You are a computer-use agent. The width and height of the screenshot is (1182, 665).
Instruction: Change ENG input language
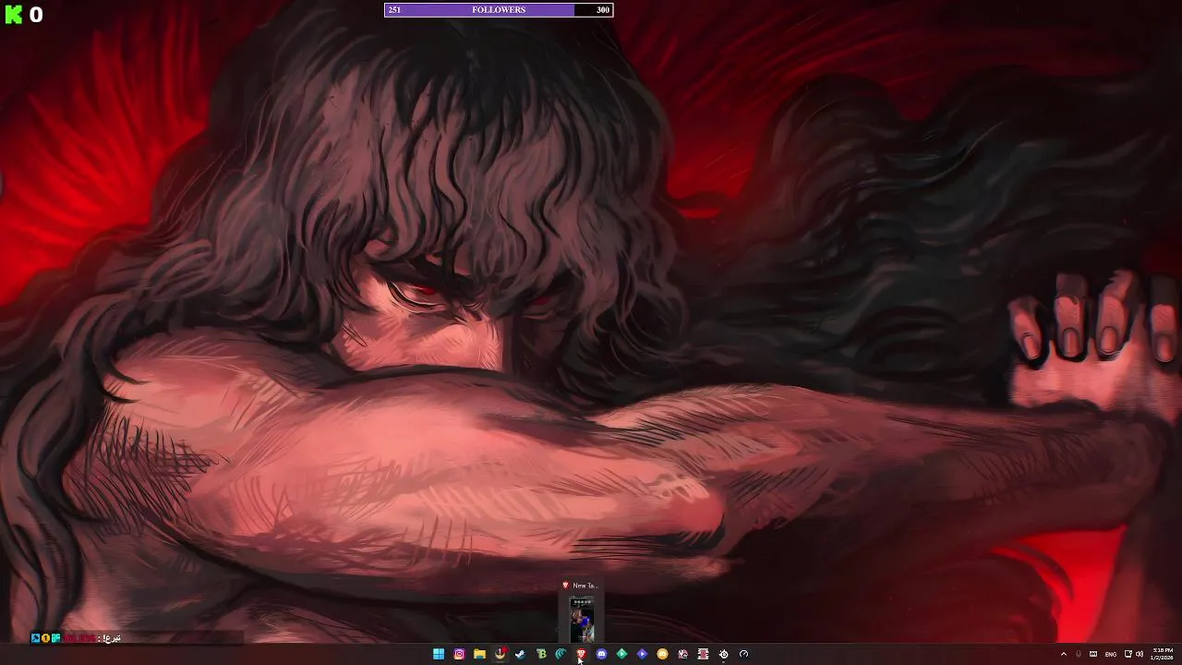point(1111,654)
